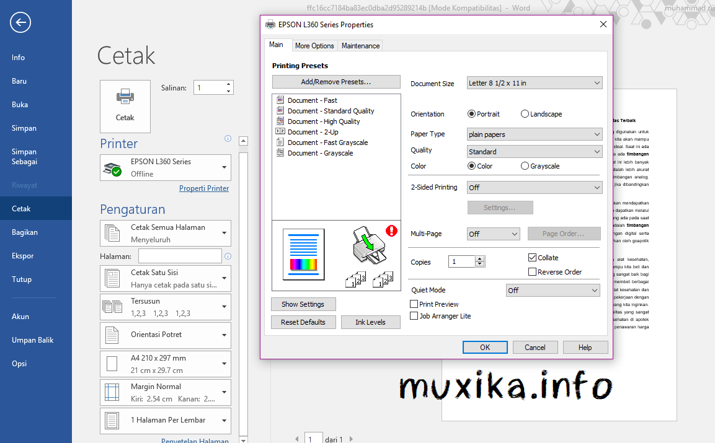The height and width of the screenshot is (443, 715).
Task: Open the Quiet Mode dropdown
Action: pyautogui.click(x=553, y=291)
